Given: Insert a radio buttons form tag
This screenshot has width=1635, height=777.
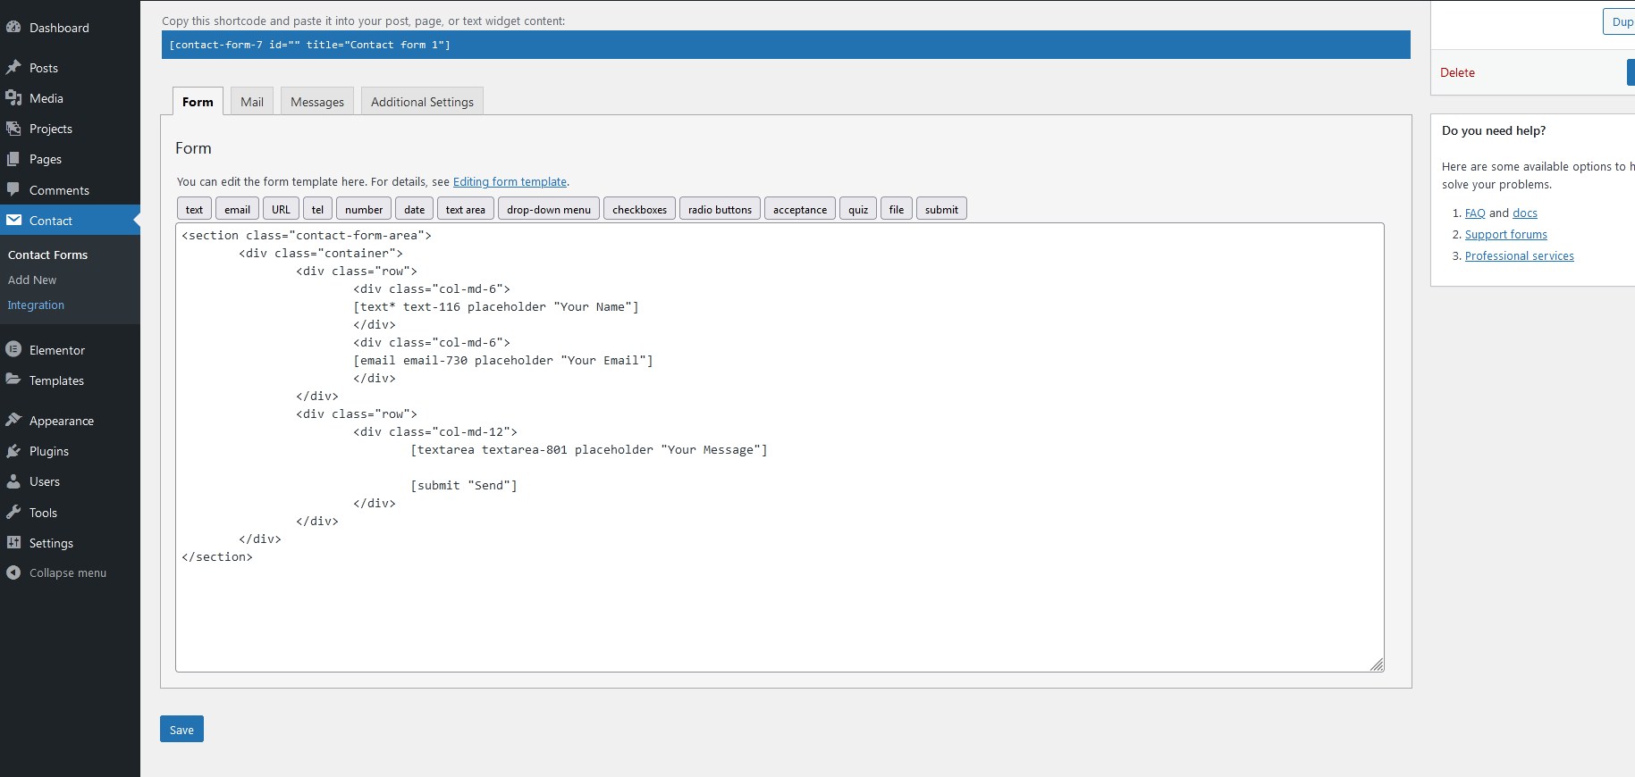Looking at the screenshot, I should [x=720, y=209].
